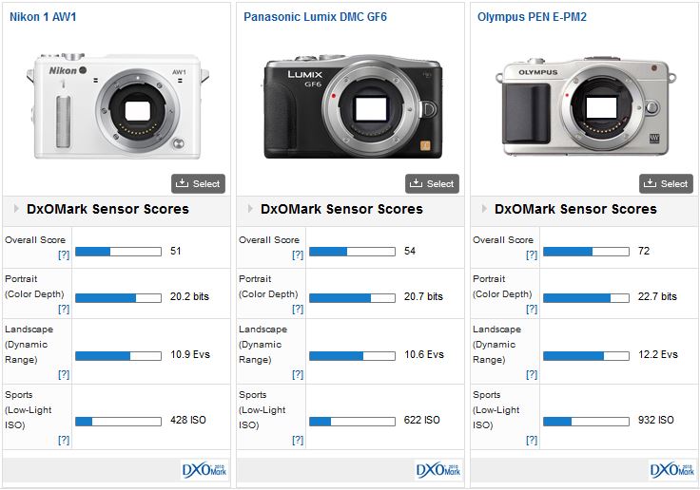Screen dimensions: 700x490
Task: Open the Panasonic Lumix DMC GF6 link
Action: click(x=315, y=17)
